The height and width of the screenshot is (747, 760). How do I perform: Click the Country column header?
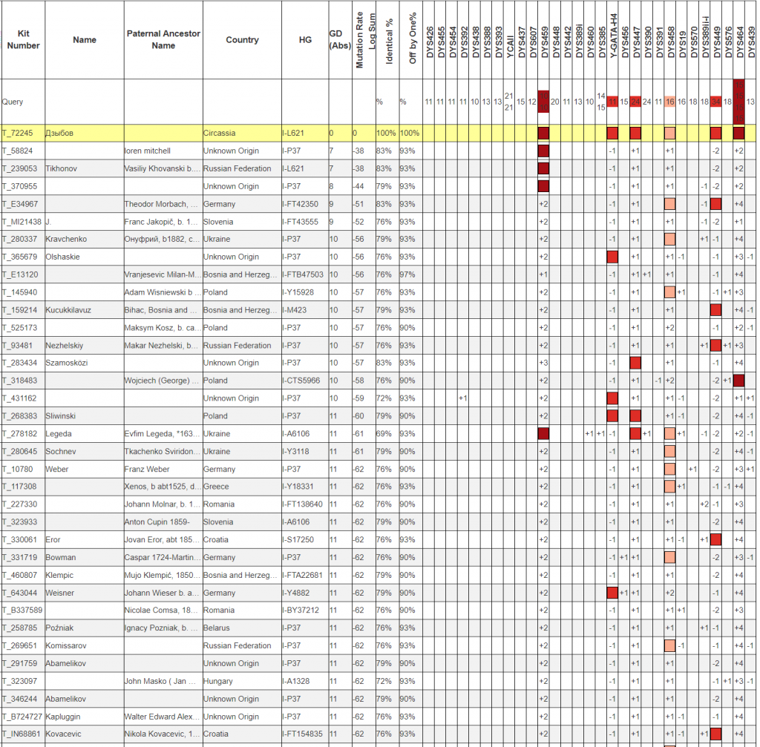pos(242,40)
